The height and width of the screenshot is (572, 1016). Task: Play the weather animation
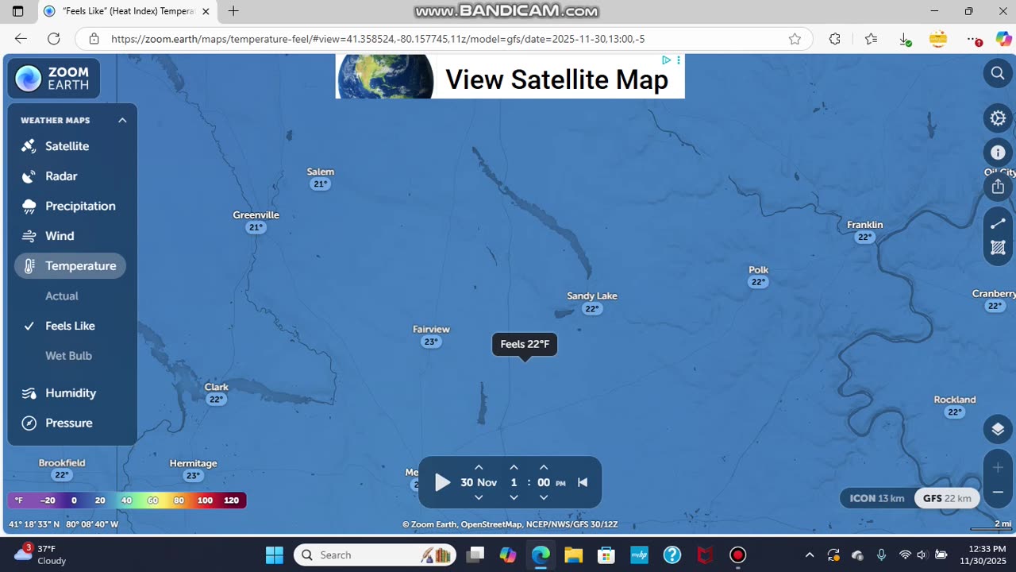(442, 482)
